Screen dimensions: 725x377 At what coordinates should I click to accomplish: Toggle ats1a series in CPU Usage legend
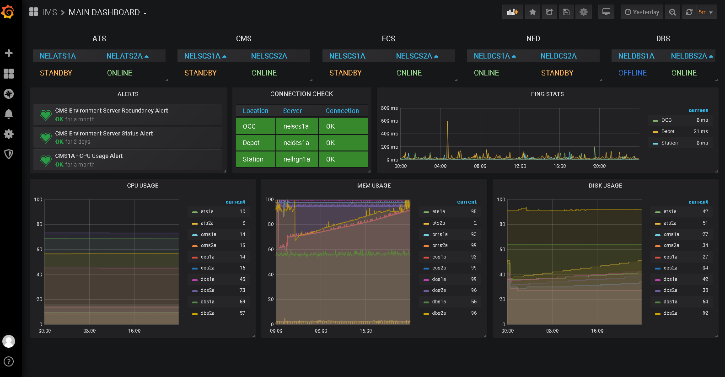(x=207, y=211)
